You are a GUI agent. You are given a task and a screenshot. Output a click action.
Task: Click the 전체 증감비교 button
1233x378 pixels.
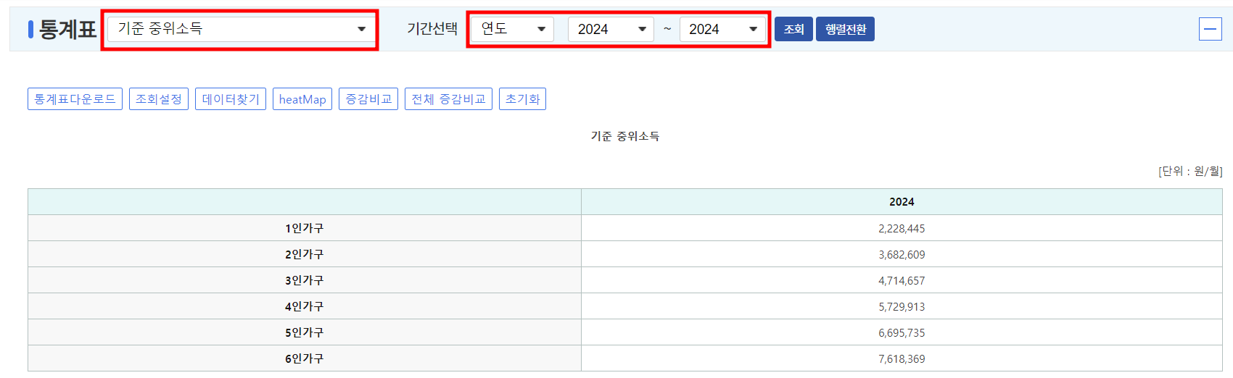click(x=448, y=99)
